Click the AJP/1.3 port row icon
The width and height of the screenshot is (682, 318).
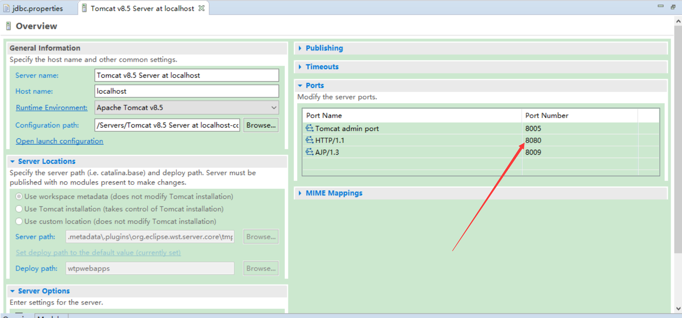pyautogui.click(x=309, y=152)
